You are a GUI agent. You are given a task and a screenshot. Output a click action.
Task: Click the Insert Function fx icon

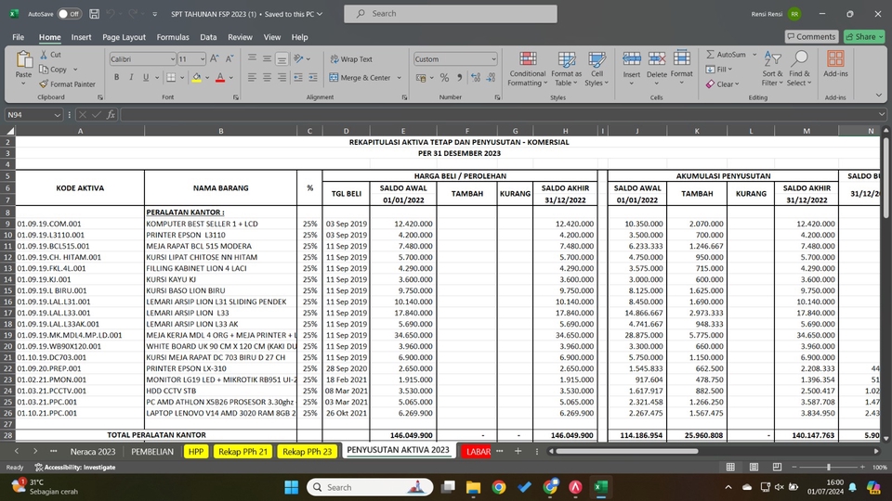pos(111,115)
